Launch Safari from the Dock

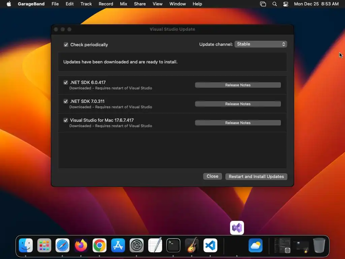click(62, 245)
